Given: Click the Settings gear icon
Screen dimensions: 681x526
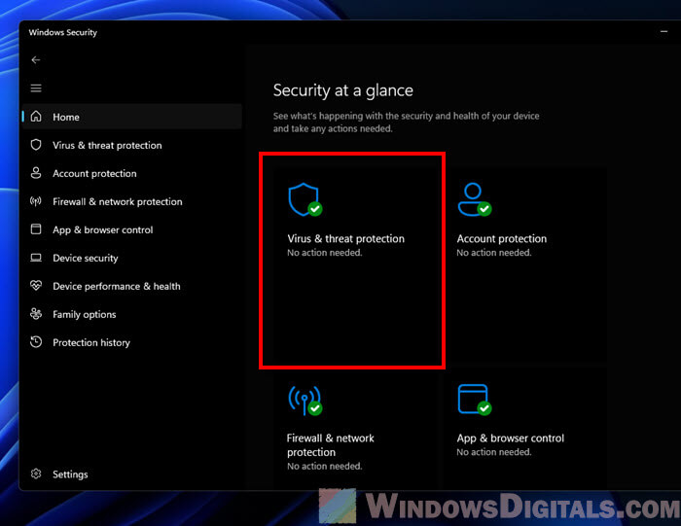Looking at the screenshot, I should pos(36,473).
